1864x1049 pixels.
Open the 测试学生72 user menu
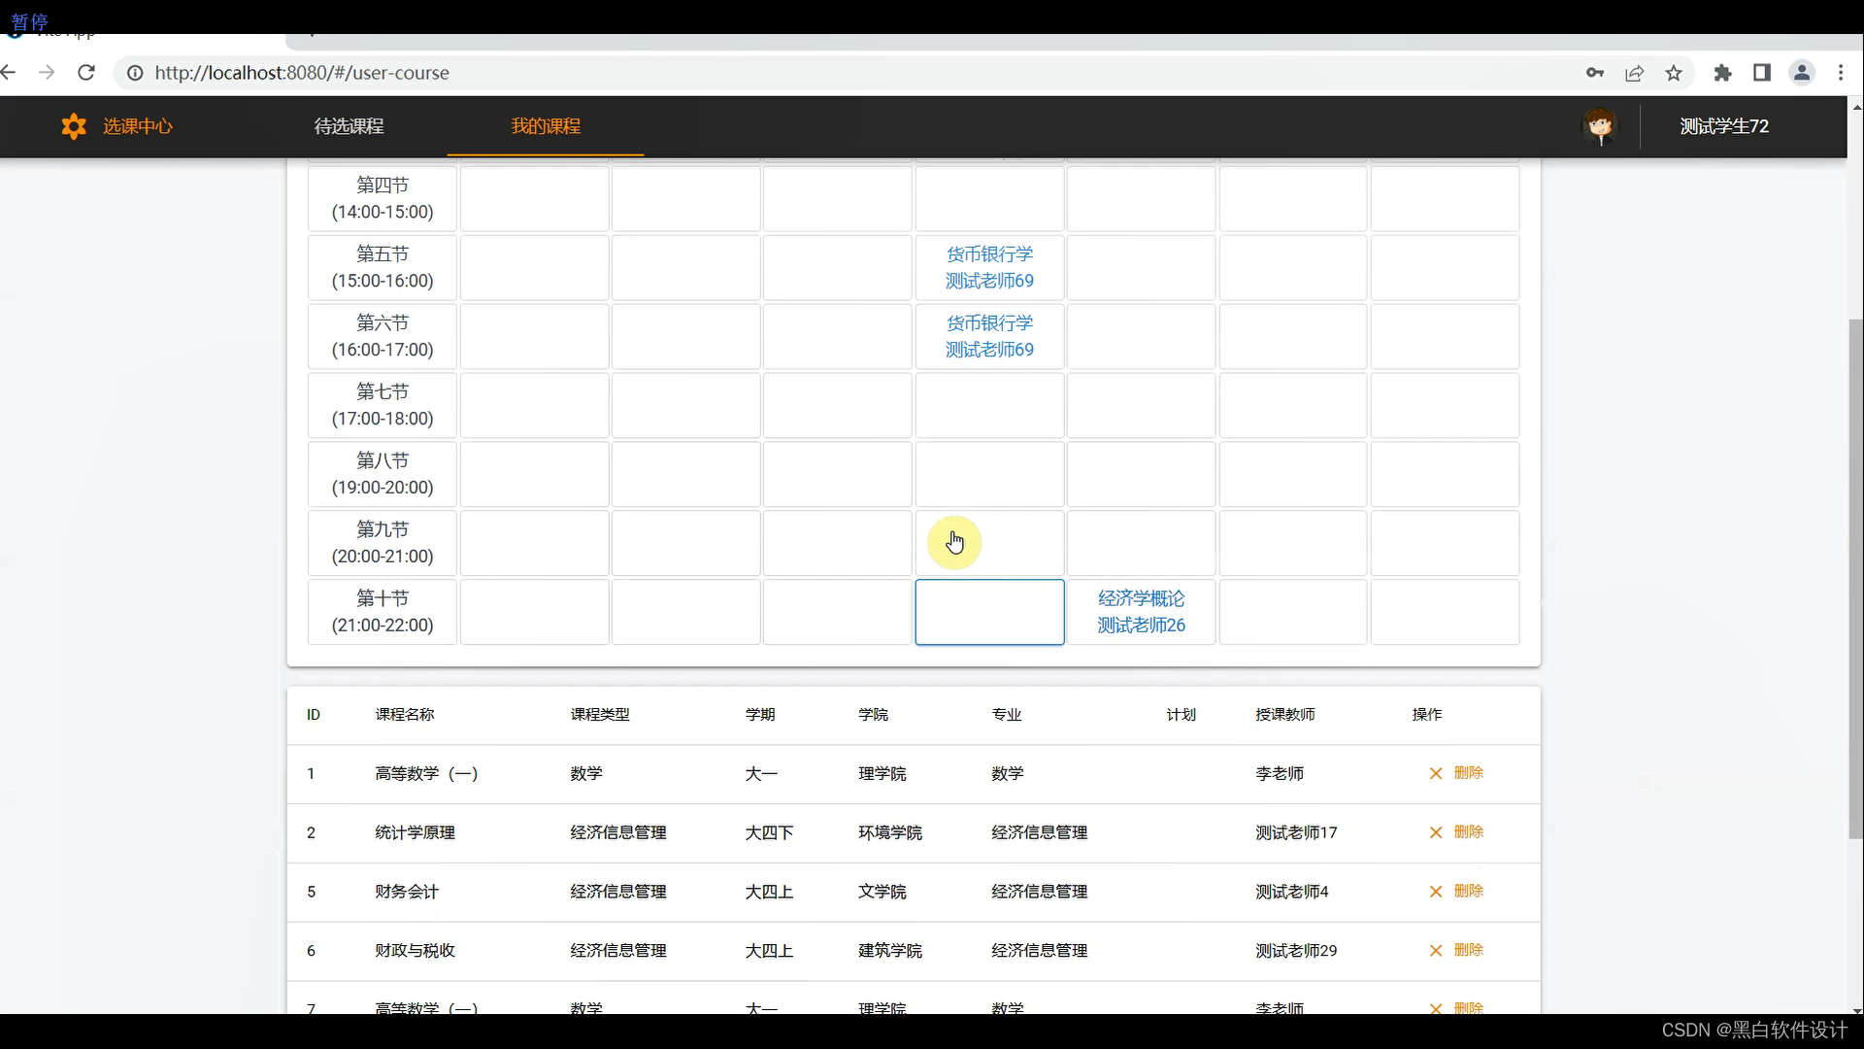[1724, 126]
